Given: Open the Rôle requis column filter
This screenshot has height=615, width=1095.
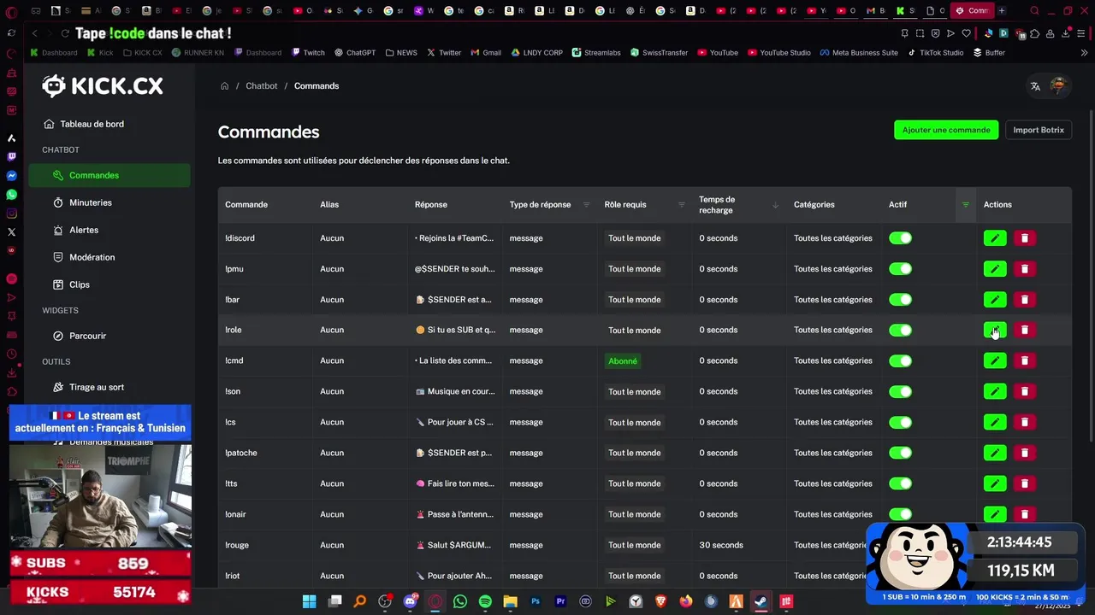Looking at the screenshot, I should point(681,205).
